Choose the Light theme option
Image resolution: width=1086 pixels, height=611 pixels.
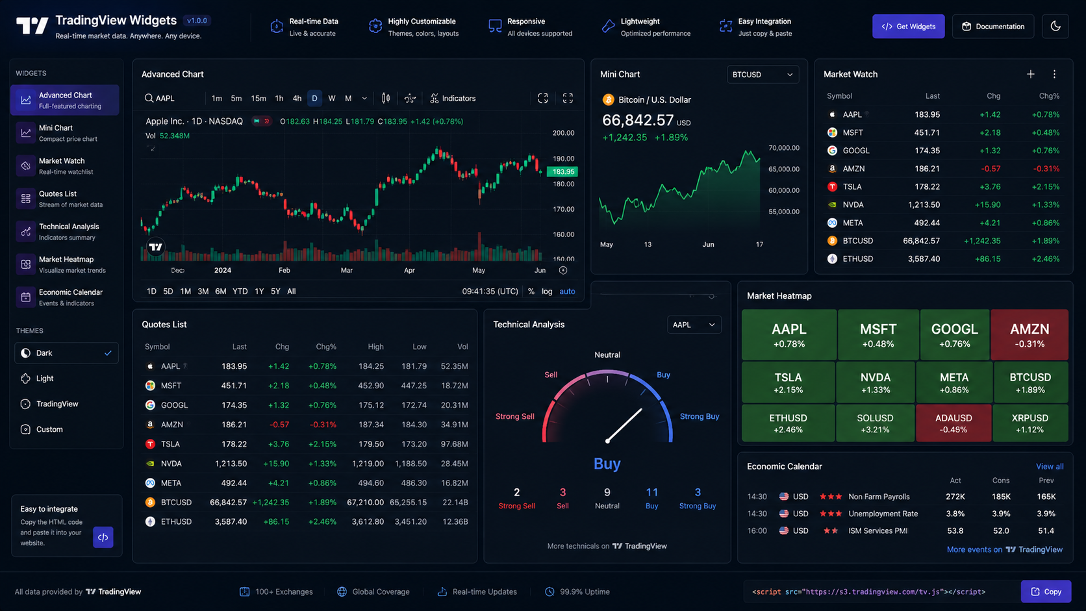(66, 379)
